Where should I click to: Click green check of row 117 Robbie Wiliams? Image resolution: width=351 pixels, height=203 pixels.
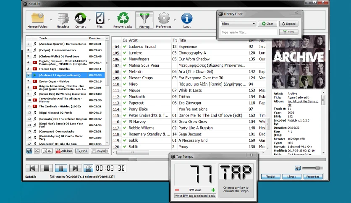click(x=125, y=128)
